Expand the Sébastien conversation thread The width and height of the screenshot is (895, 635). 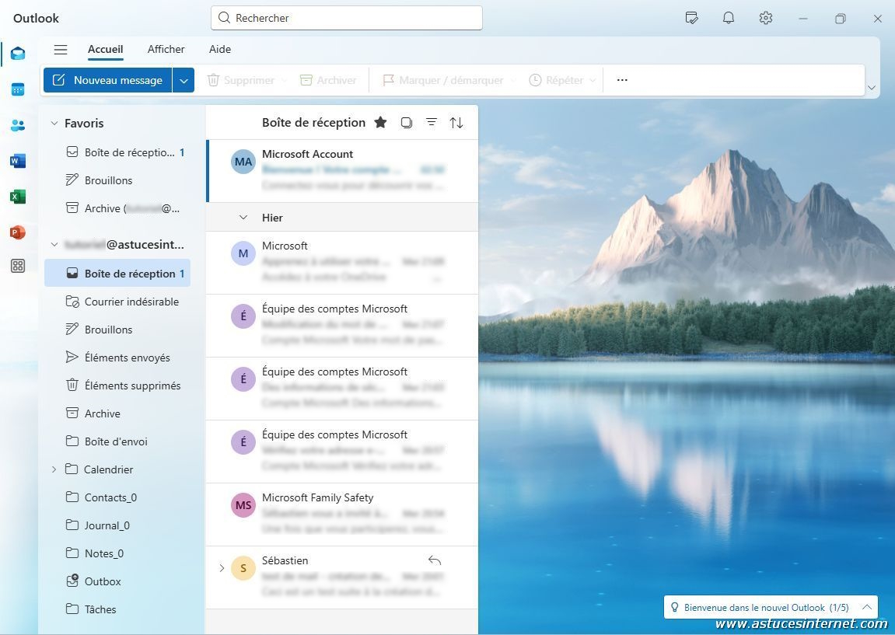[222, 567]
